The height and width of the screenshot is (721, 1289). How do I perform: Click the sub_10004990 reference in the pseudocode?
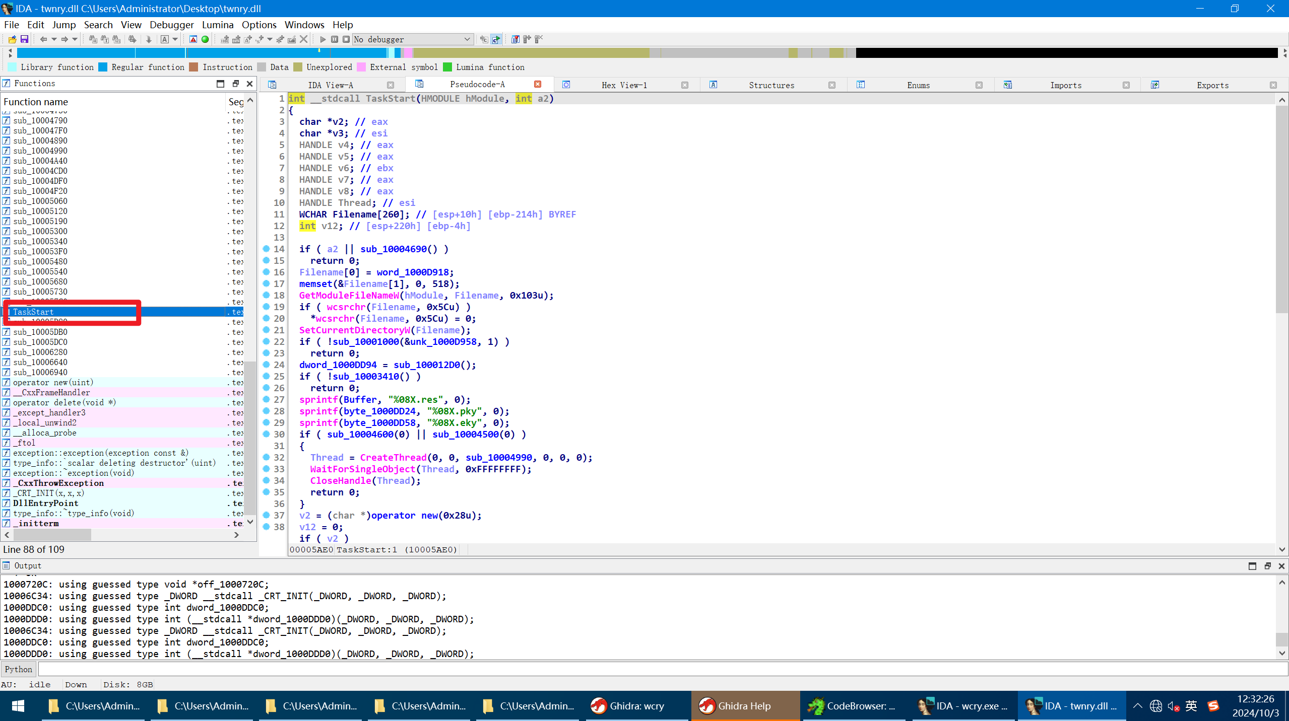[x=499, y=457]
